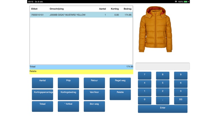Tap keypad digit 3
Screen dimensions: 217x122
(x=181, y=92)
